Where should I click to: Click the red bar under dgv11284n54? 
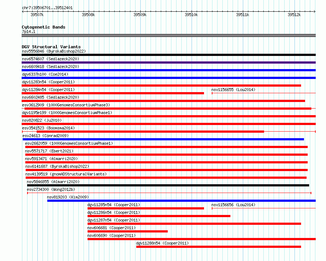coord(113,93)
